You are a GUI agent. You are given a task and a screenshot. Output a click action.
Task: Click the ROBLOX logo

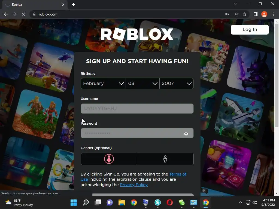[137, 34]
